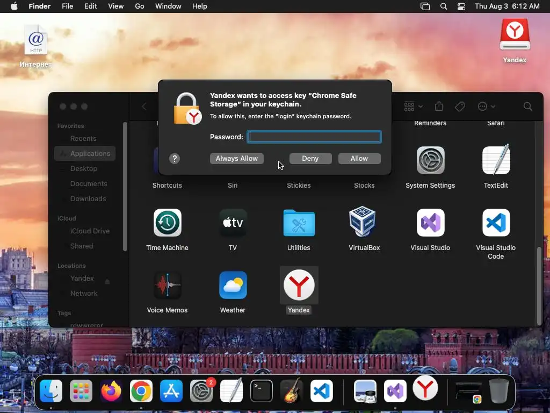
Task: Open App Store from the Dock
Action: pyautogui.click(x=171, y=391)
